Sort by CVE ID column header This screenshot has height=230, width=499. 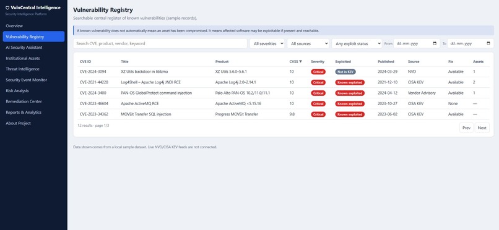click(85, 62)
